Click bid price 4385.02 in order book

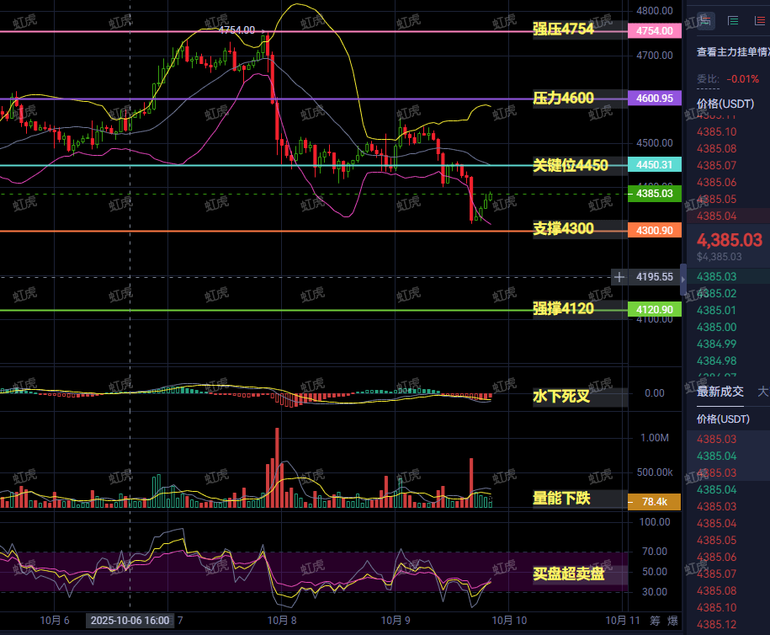716,293
